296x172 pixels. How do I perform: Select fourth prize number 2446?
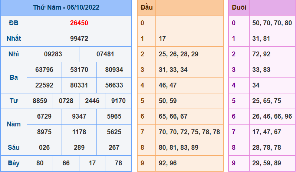[x=92, y=101]
